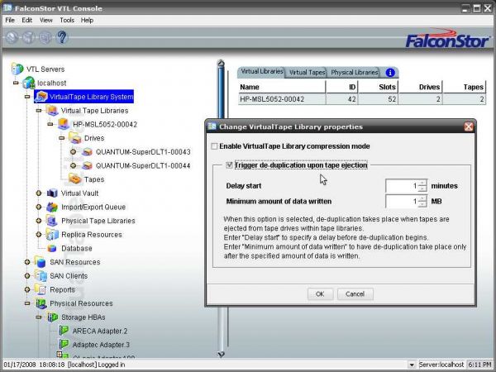The height and width of the screenshot is (372, 496).
Task: Select HP-MSL5052-00042 row in table
Action: 362,99
